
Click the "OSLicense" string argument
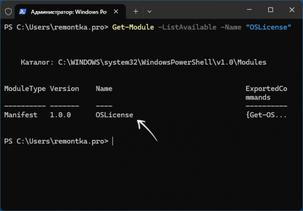[x=269, y=27]
